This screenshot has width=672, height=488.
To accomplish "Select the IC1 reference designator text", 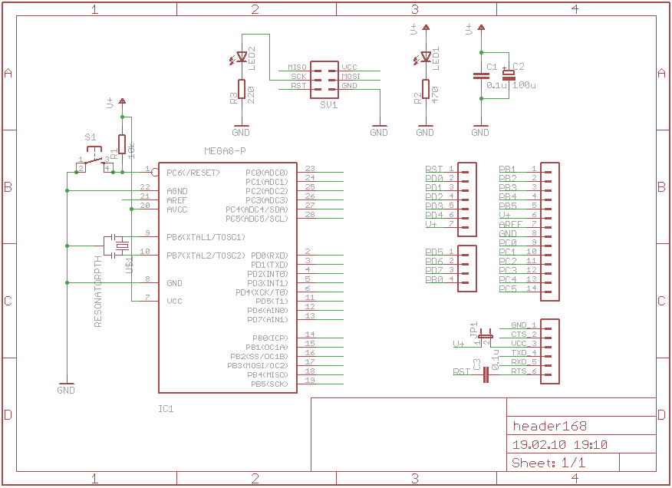I will [166, 409].
